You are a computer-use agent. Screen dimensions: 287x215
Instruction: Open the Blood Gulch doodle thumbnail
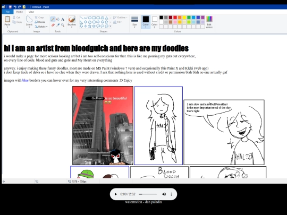coord(159,172)
